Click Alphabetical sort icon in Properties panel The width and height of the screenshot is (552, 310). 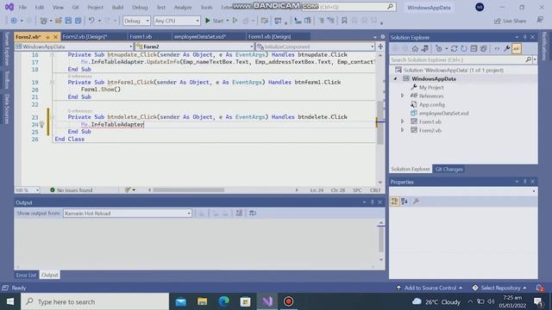click(x=405, y=201)
